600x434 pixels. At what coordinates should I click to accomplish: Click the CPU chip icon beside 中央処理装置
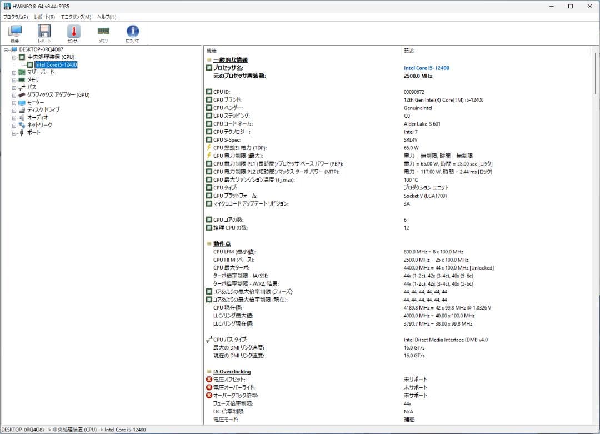click(22, 57)
